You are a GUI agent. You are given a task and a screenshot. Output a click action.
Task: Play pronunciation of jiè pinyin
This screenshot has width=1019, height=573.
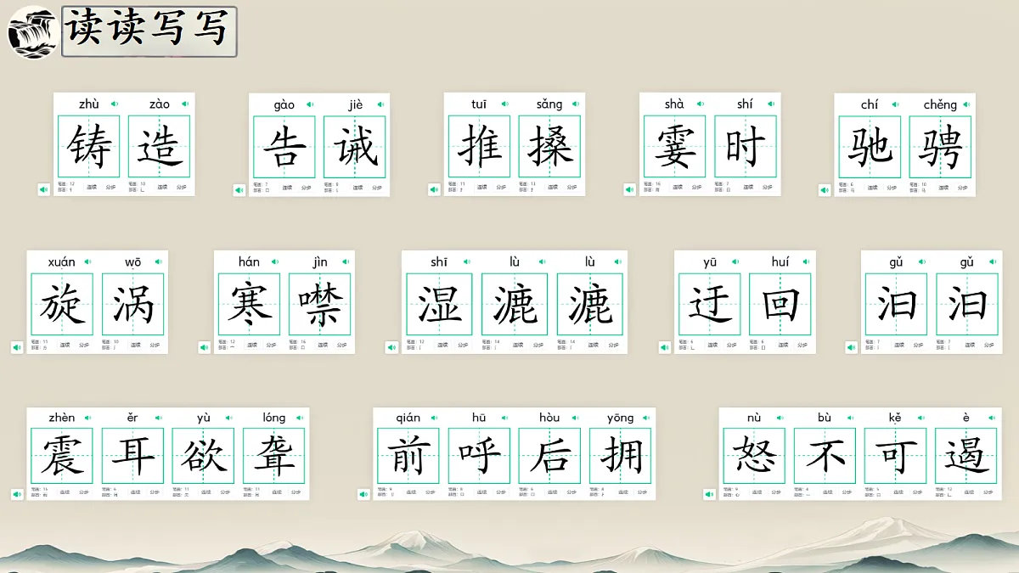click(x=380, y=104)
